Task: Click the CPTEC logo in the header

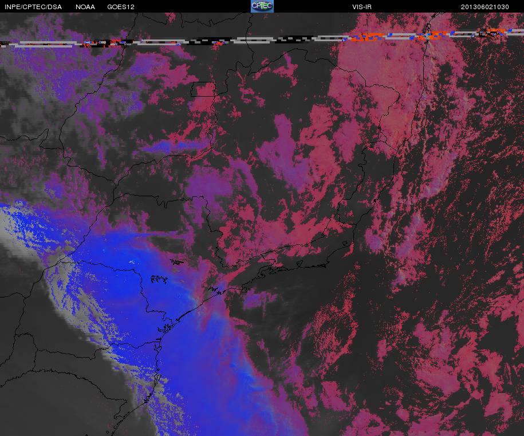Action: (x=262, y=6)
